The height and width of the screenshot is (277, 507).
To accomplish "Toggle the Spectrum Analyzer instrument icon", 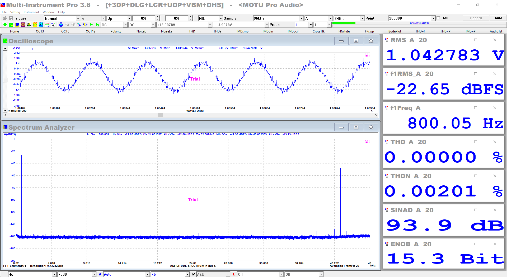I will 17,25.
